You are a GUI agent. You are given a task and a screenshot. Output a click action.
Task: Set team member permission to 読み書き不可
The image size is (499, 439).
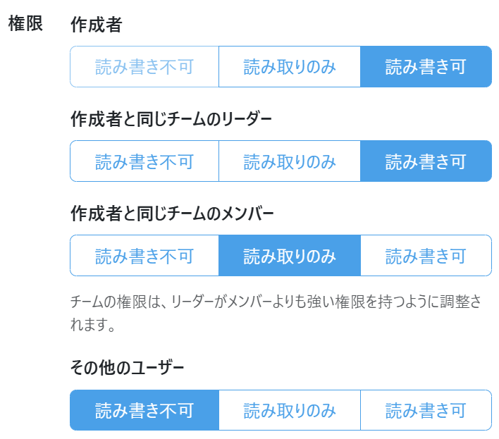pos(144,256)
